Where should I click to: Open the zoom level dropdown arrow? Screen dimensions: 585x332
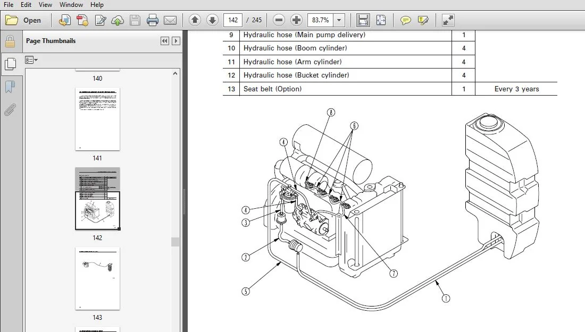339,20
